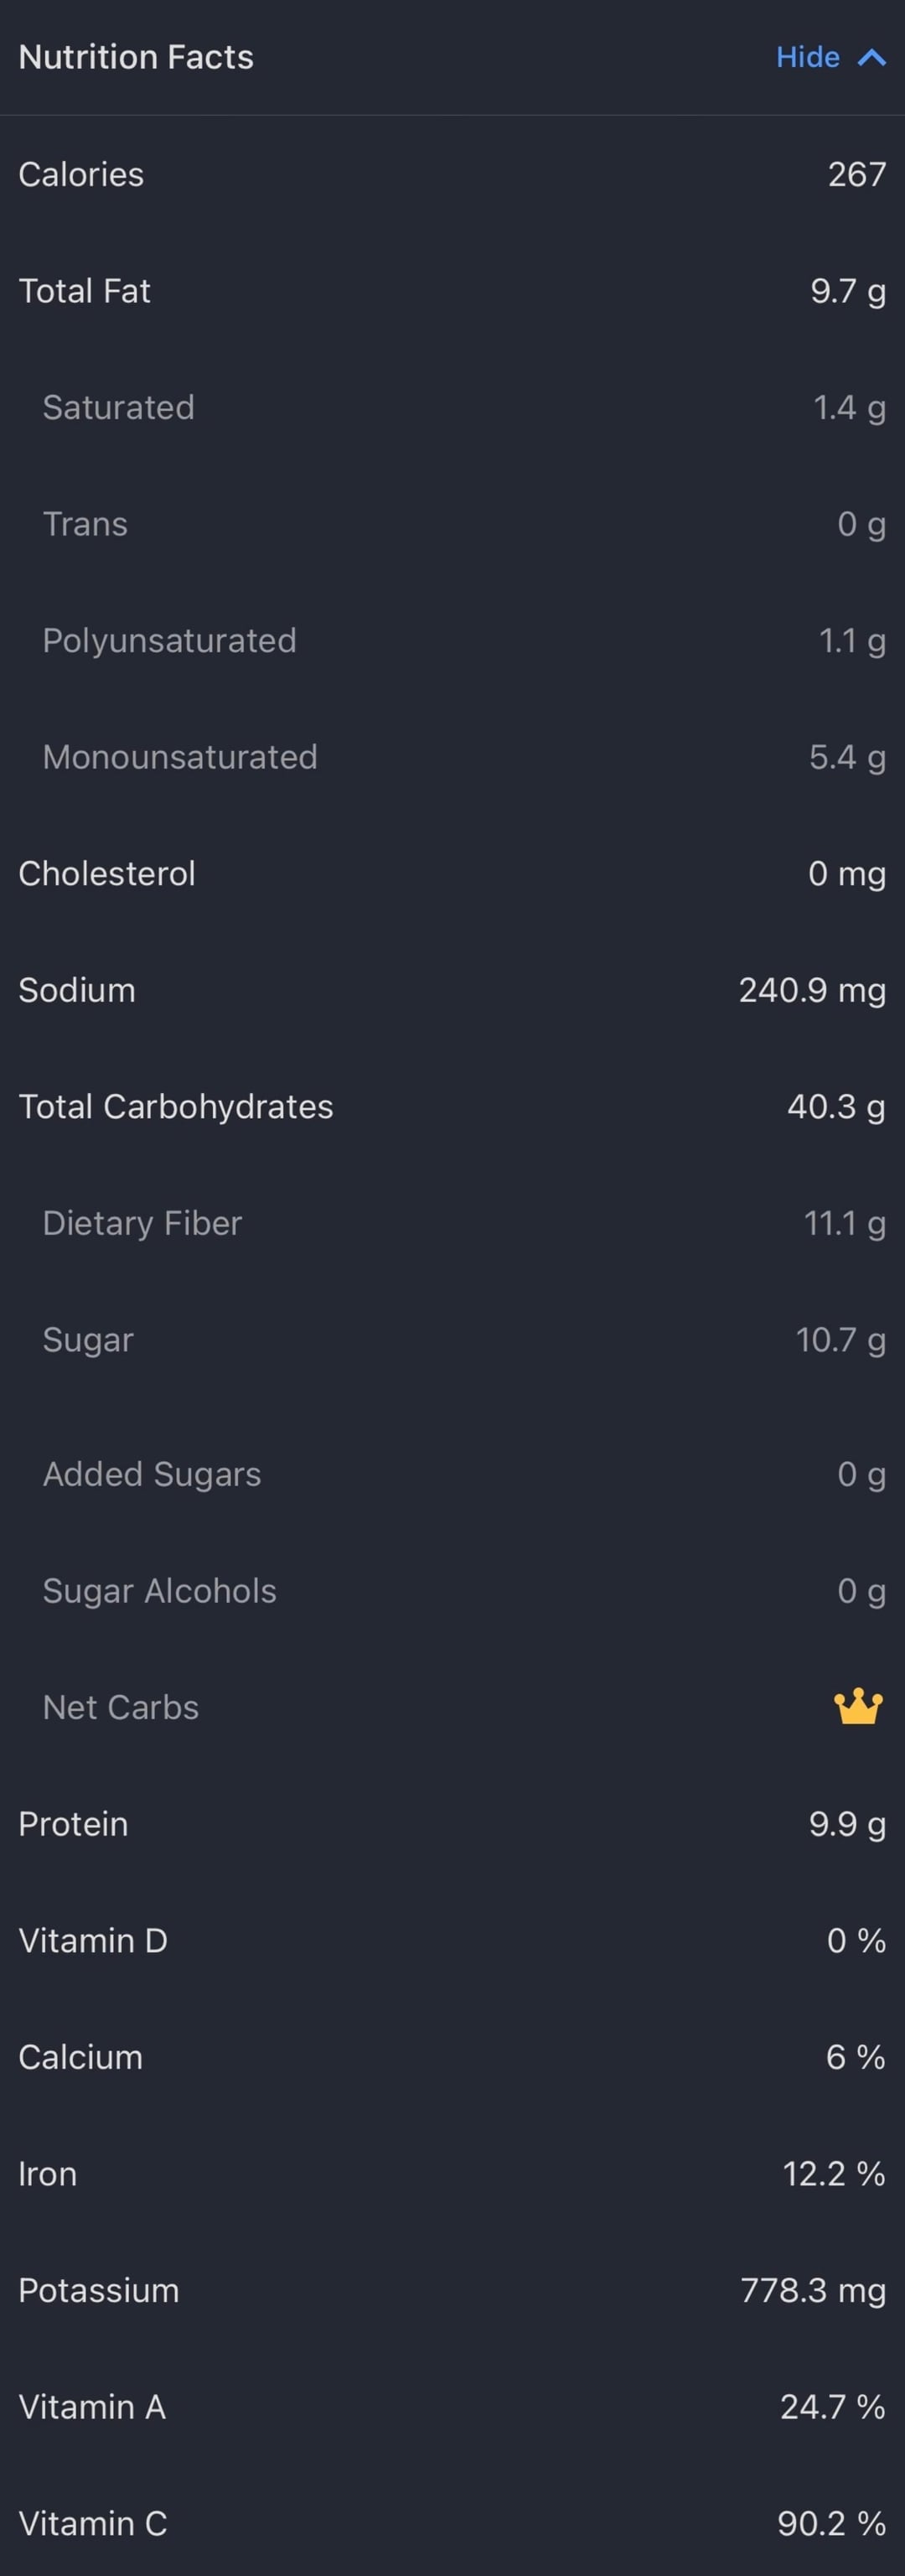This screenshot has width=905, height=2576.
Task: Select the Nutrition Facts header title
Action: coord(136,57)
